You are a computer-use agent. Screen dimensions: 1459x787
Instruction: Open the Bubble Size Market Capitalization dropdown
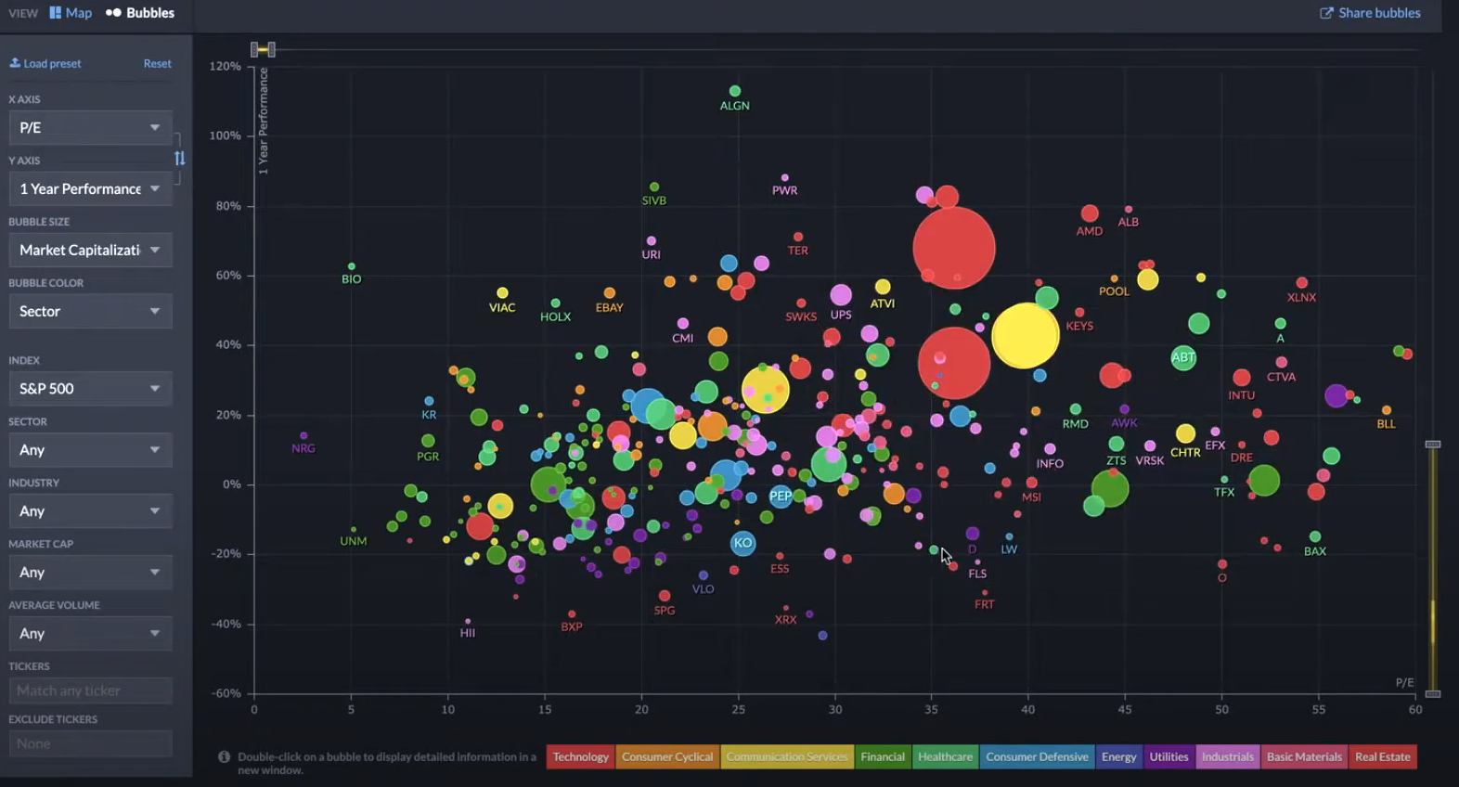(90, 250)
